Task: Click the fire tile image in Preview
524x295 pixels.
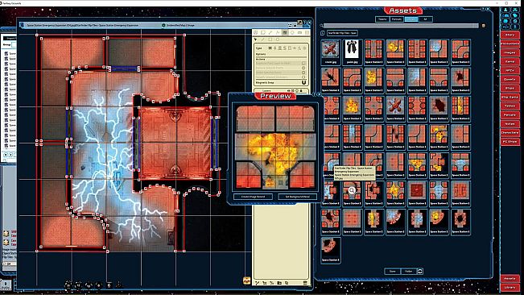Action: click(x=275, y=147)
